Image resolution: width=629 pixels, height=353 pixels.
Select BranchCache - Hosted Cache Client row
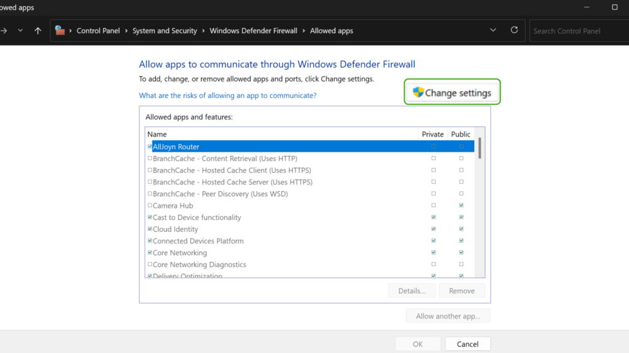310,170
